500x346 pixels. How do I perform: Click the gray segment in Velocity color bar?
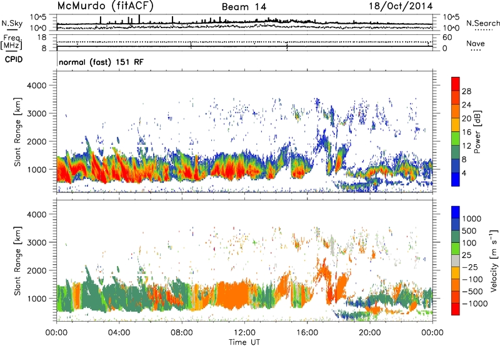456,260
